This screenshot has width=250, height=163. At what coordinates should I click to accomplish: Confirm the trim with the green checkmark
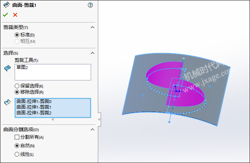[x=5, y=15]
